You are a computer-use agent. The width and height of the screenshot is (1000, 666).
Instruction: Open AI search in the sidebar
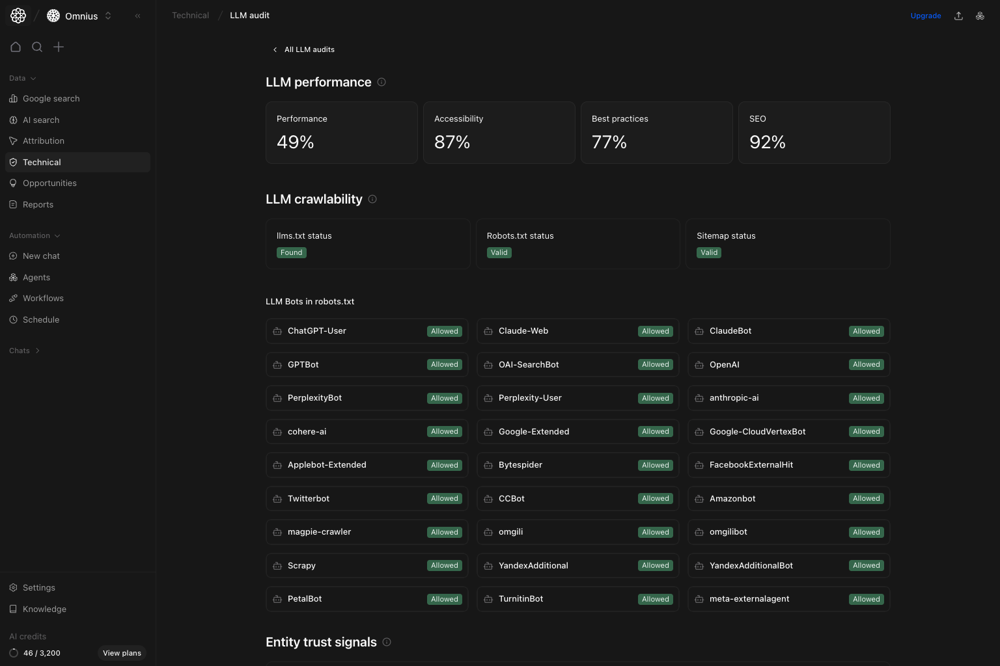pyautogui.click(x=77, y=120)
